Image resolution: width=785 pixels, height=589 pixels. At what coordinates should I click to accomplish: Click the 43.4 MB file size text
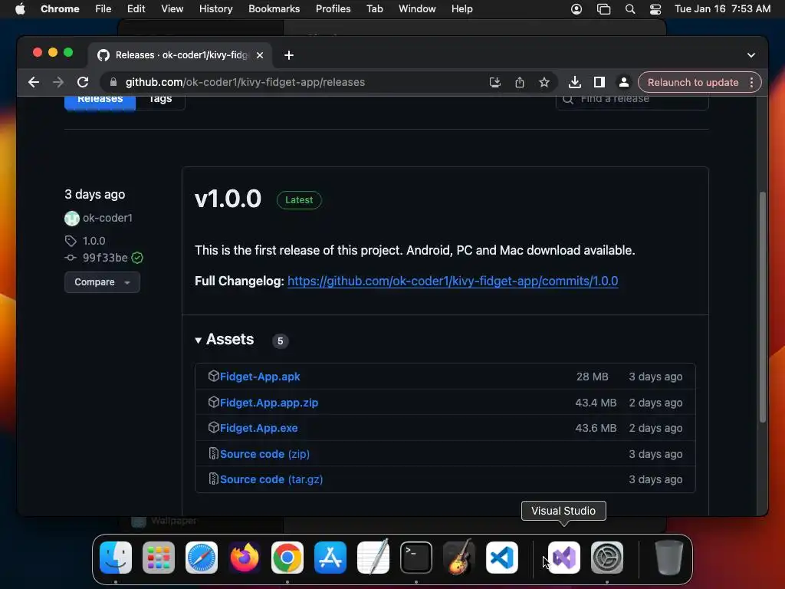point(596,403)
